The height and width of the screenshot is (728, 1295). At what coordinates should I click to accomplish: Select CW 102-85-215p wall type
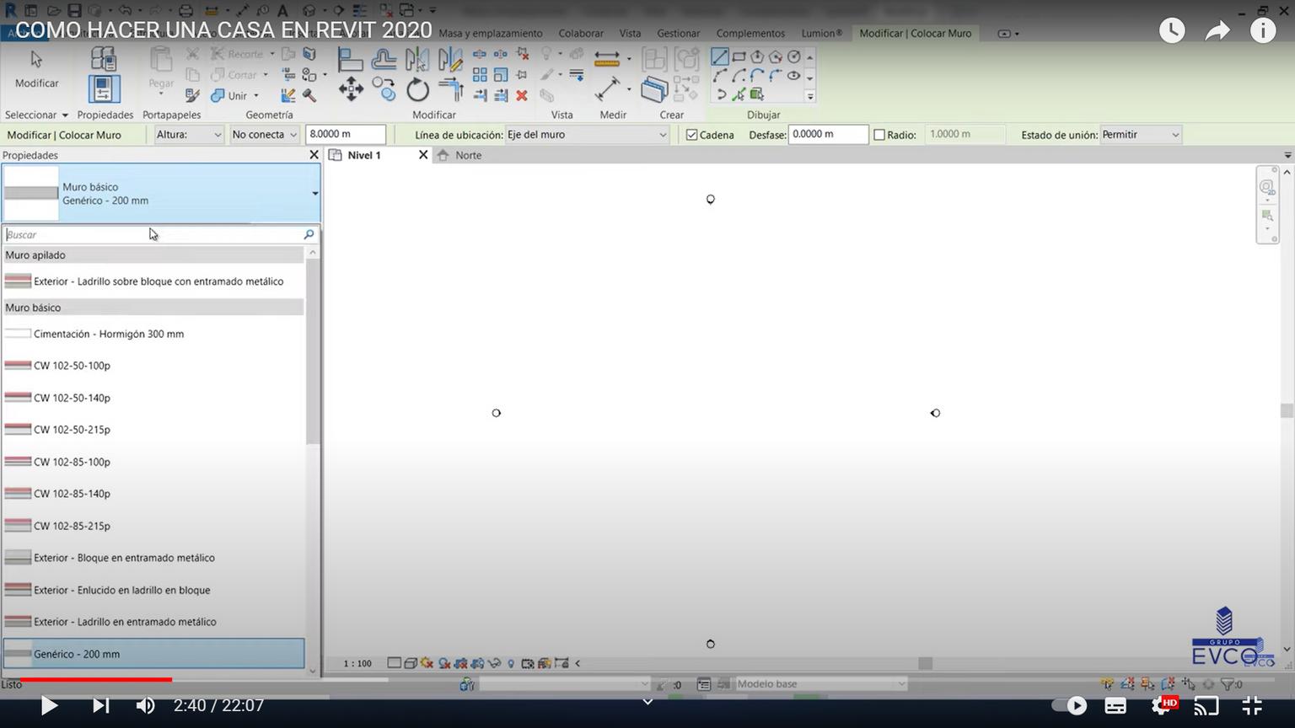pos(153,526)
